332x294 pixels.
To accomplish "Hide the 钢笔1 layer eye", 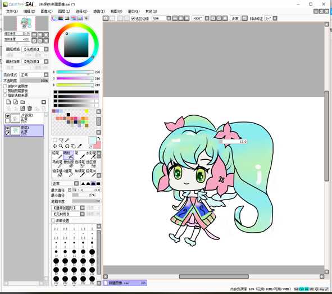I will click(x=8, y=116).
